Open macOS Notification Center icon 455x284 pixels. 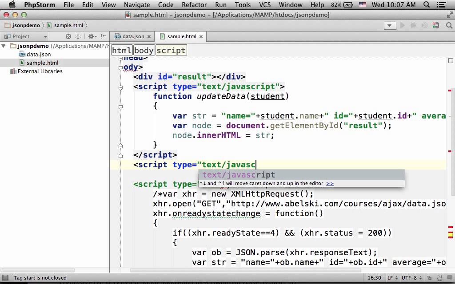pyautogui.click(x=441, y=4)
